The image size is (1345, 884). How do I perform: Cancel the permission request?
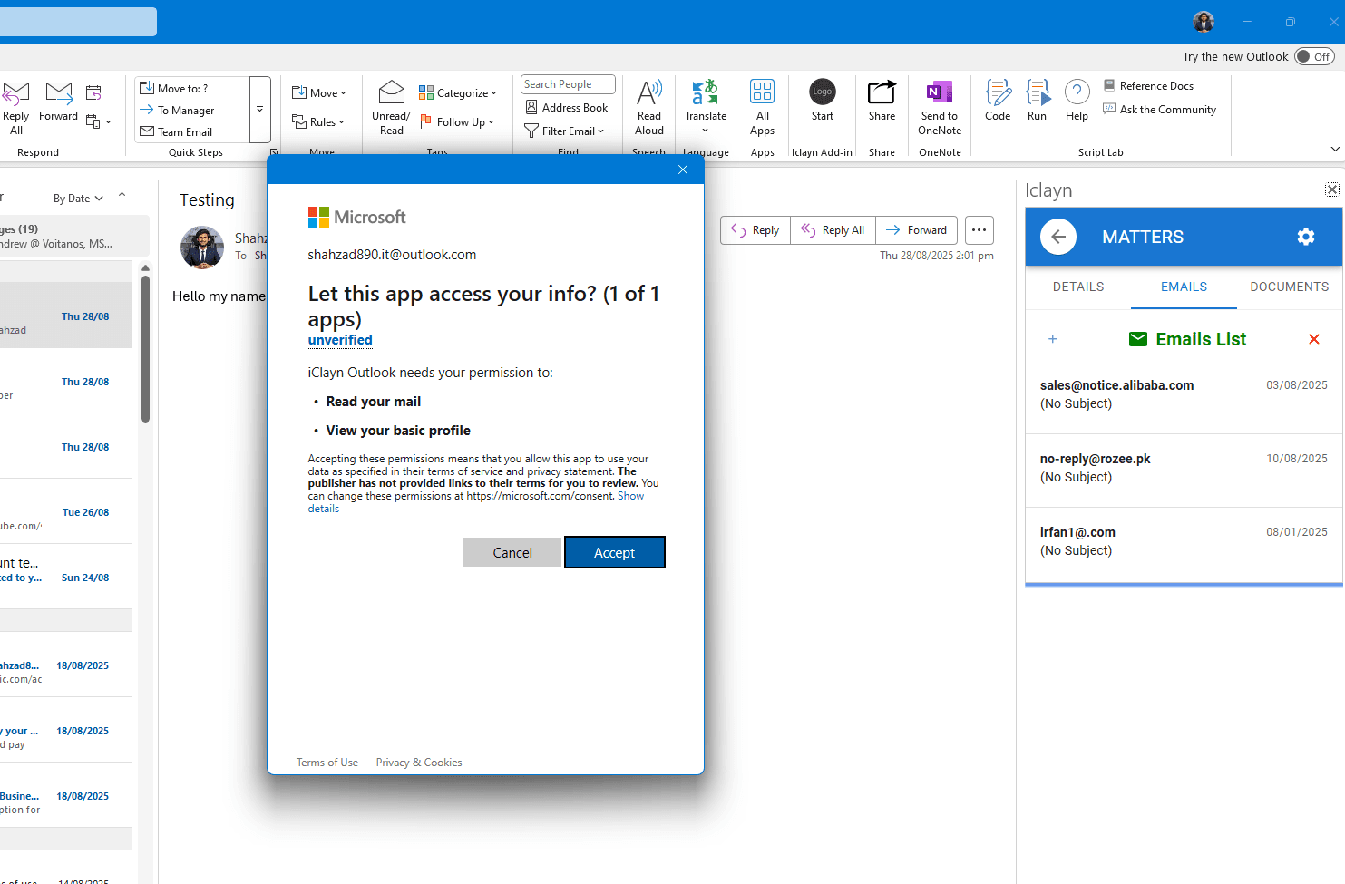coord(512,552)
